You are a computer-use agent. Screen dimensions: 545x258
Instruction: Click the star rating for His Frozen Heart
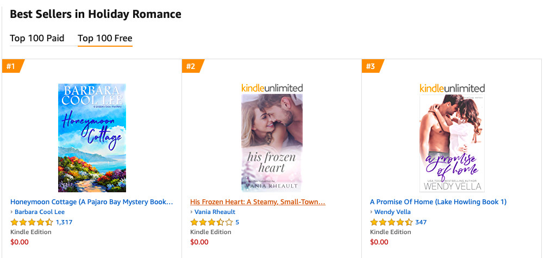pos(211,222)
